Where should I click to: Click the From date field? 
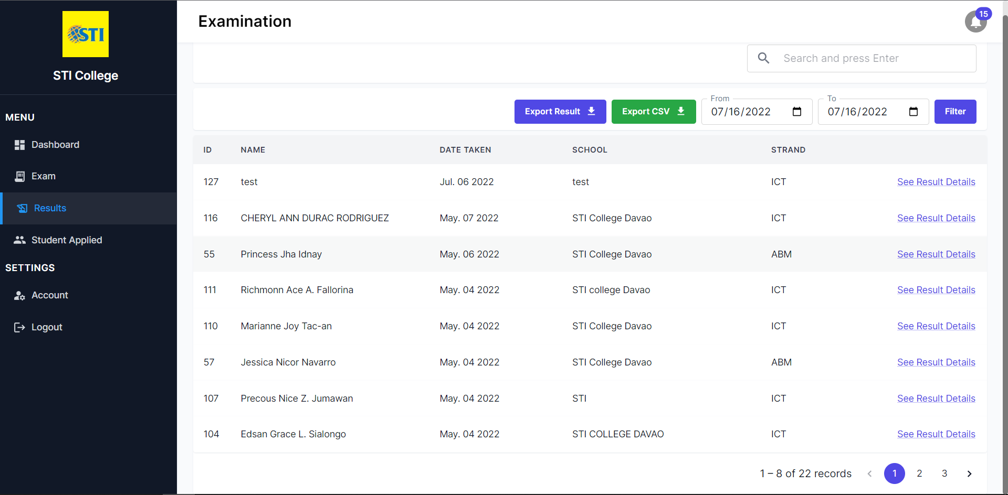(757, 112)
